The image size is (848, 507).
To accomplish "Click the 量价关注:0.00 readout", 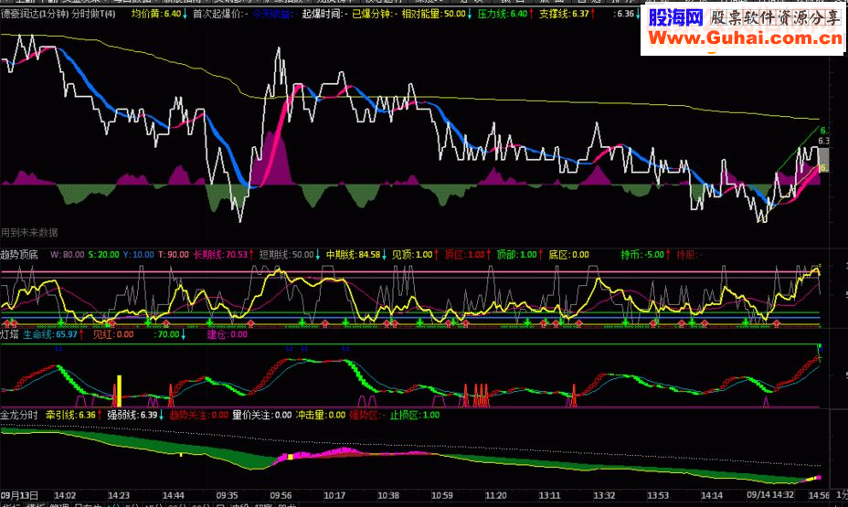I will (x=262, y=415).
